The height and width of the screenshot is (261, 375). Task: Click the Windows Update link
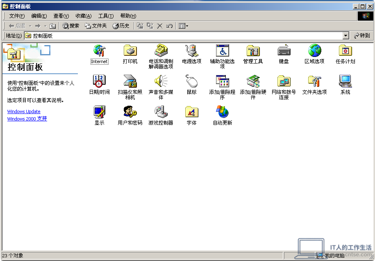(x=24, y=111)
